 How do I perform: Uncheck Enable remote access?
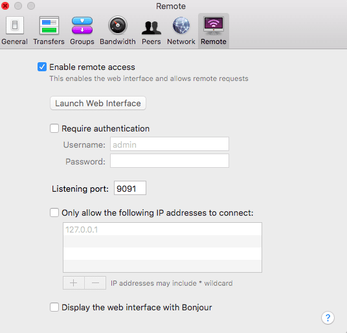coord(42,67)
